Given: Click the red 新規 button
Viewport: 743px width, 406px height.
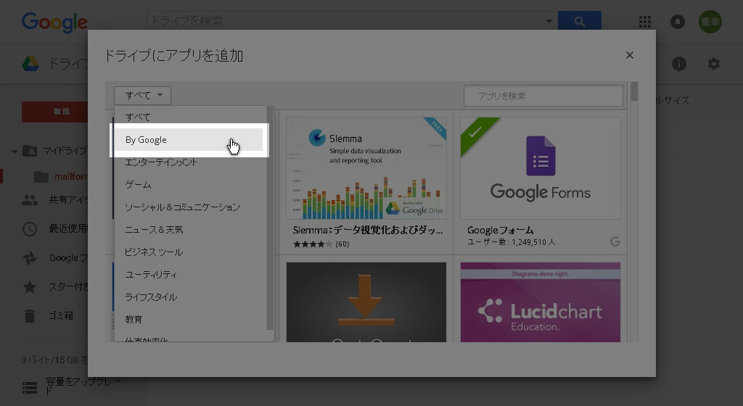Looking at the screenshot, I should (x=61, y=112).
